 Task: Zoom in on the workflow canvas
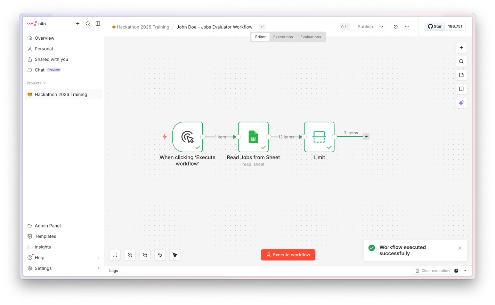tap(130, 255)
